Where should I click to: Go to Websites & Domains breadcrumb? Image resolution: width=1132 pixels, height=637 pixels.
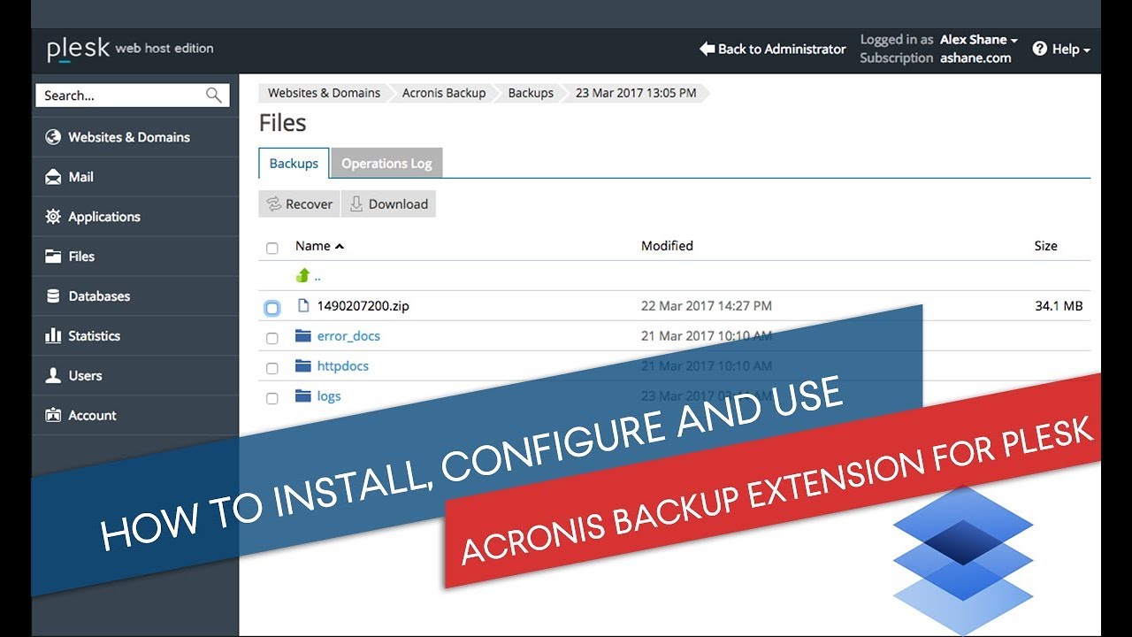tap(324, 93)
